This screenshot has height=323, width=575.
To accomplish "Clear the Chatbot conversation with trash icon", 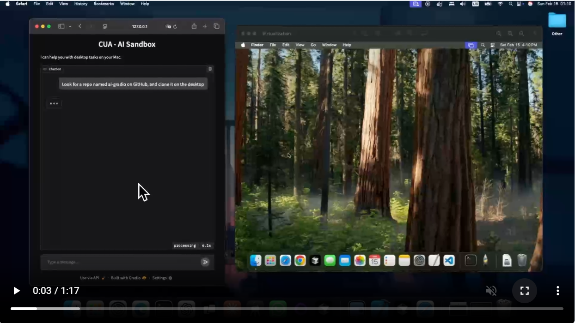I will tap(210, 69).
